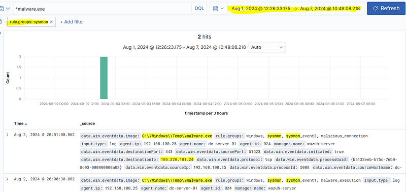Expand the 20:01:00.862 log entry
Image resolution: width=406 pixels, height=192 pixels.
click(8, 135)
